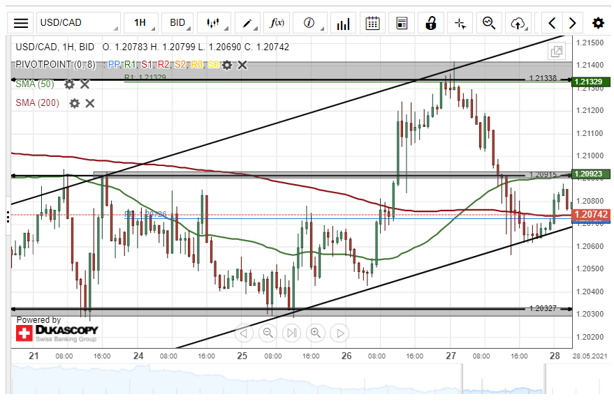This screenshot has width=614, height=401.
Task: Toggle the crosshair cursor tool
Action: (460, 23)
